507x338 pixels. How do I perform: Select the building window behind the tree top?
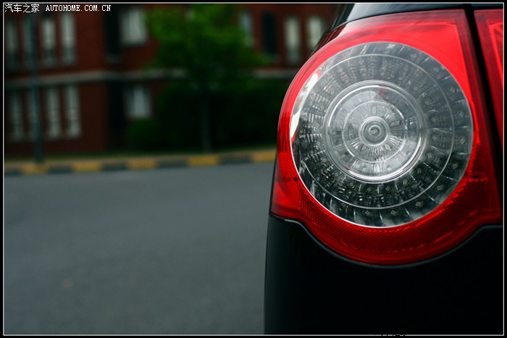(x=134, y=27)
